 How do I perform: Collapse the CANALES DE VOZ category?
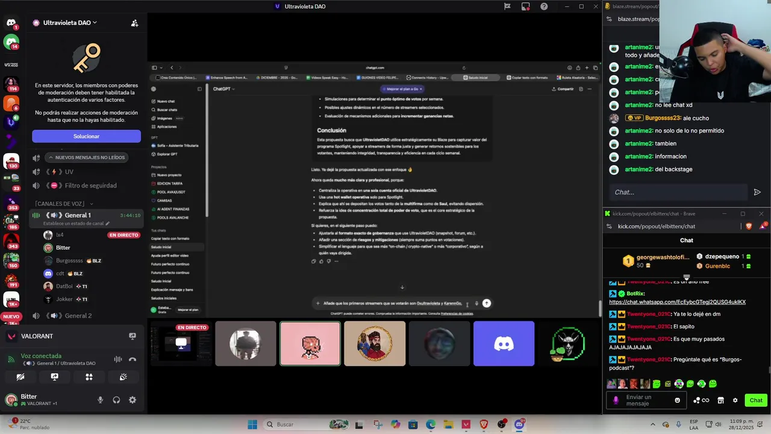coord(64,204)
